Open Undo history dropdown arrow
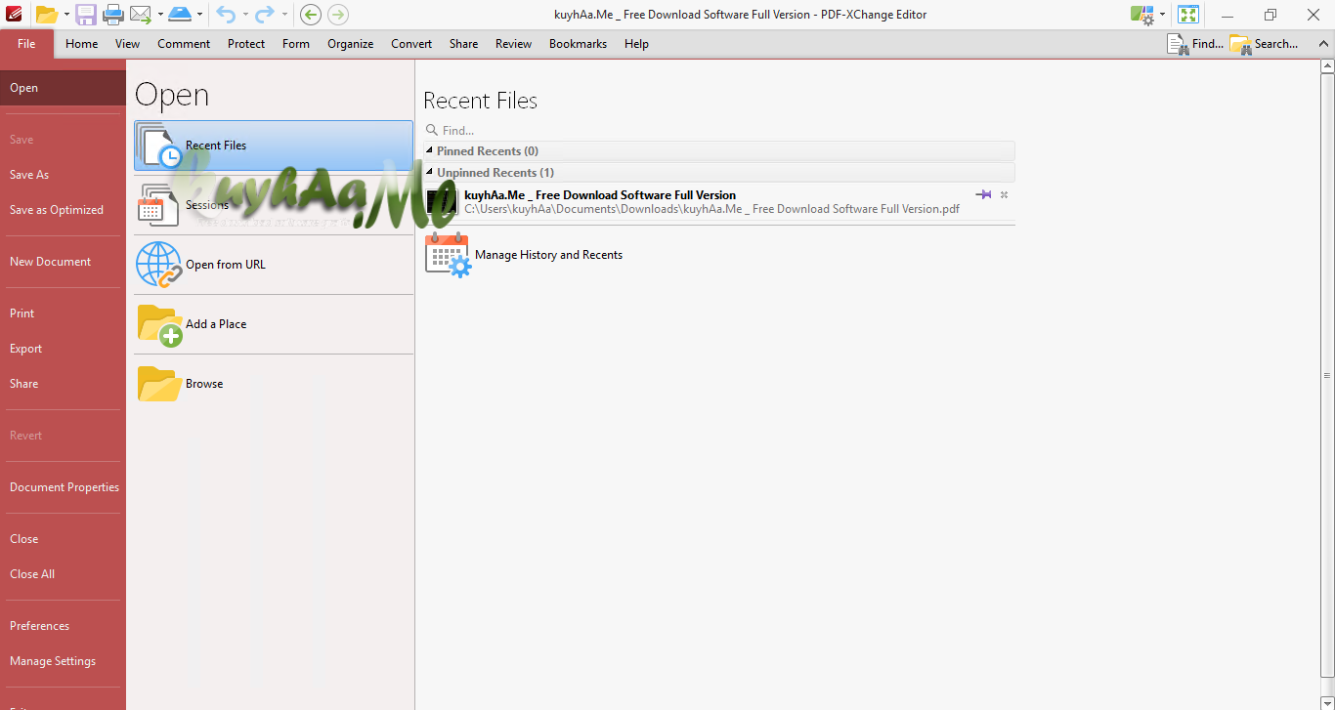The width and height of the screenshot is (1335, 710). (x=245, y=15)
